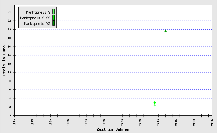Click the Marktpreis VZ legend color swatch
The height and width of the screenshot is (133, 217).
pos(53,23)
